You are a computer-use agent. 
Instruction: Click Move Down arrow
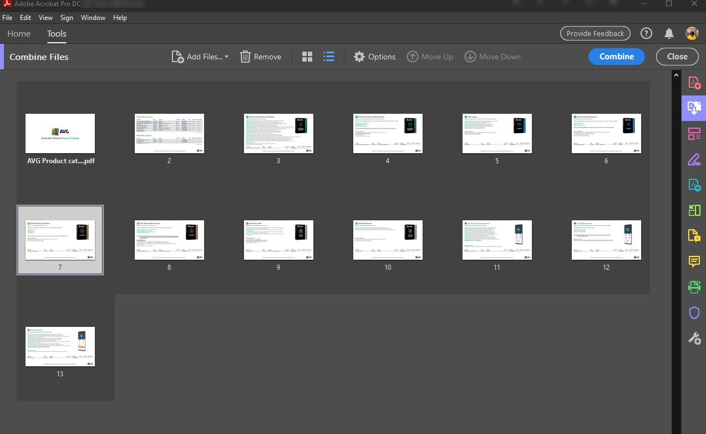pos(470,57)
